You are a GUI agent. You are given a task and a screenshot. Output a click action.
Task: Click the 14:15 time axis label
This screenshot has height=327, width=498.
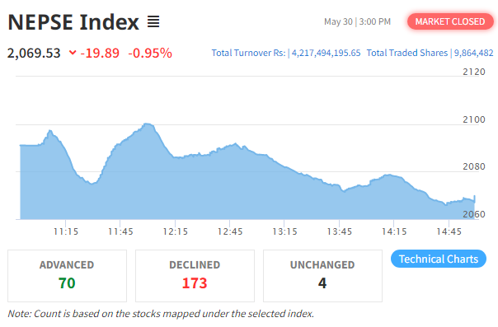tap(394, 231)
